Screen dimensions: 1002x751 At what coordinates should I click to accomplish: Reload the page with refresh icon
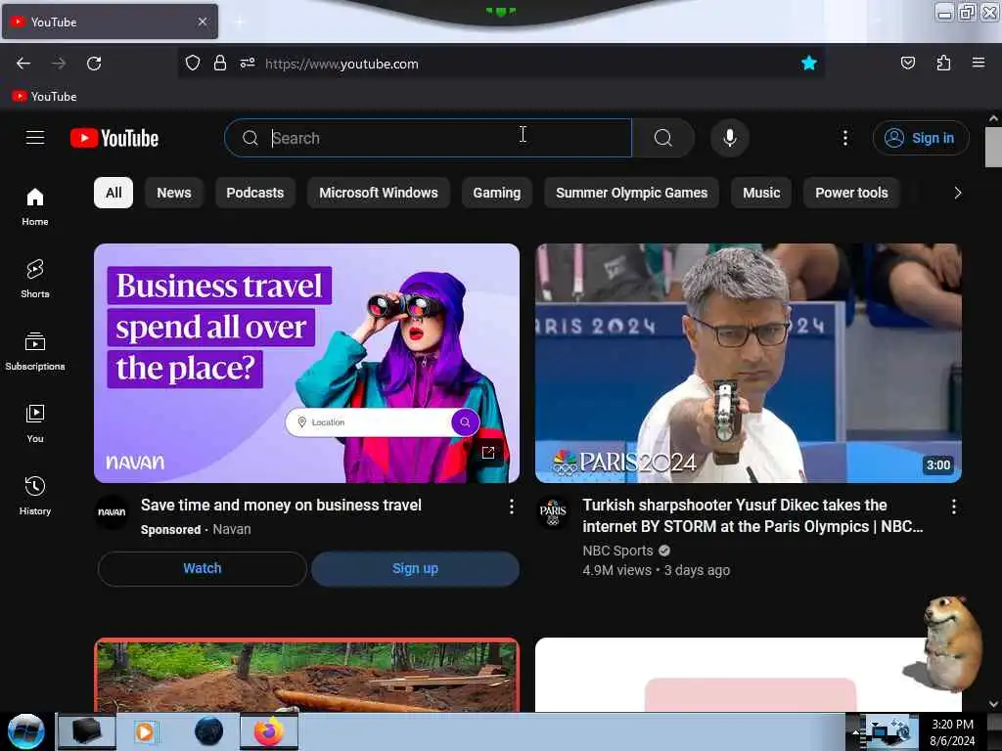[94, 64]
